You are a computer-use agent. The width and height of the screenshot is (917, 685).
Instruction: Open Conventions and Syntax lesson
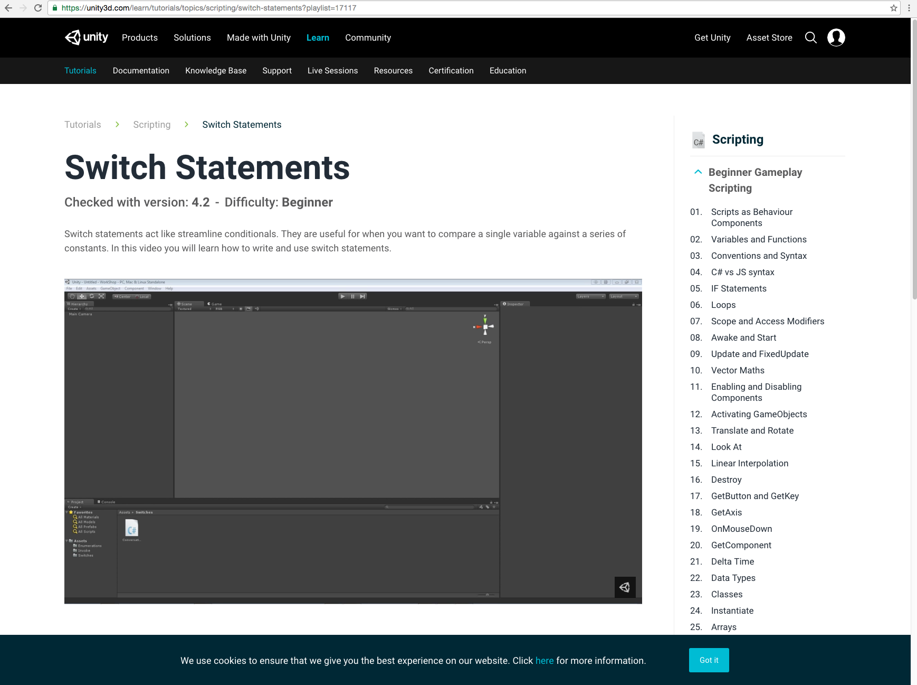[x=759, y=256]
